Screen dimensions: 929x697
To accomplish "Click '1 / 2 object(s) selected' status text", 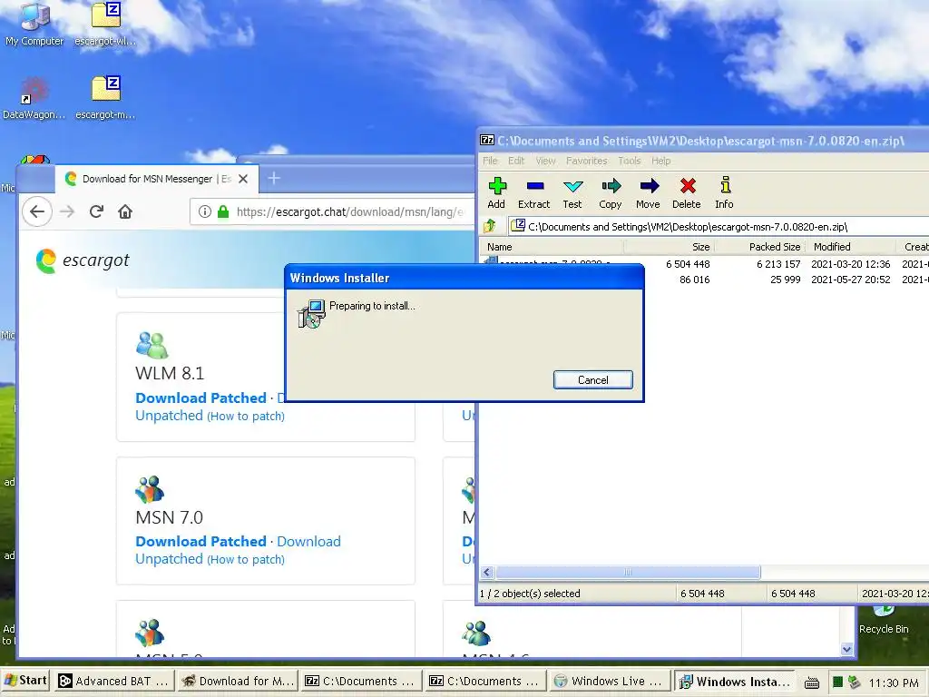I will point(530,594).
